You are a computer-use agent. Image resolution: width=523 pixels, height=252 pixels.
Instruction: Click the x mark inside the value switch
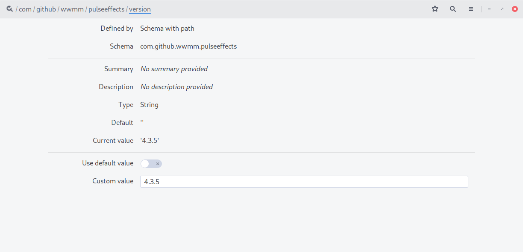click(158, 163)
